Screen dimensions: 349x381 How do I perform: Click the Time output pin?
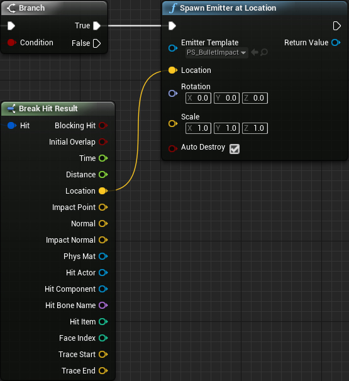click(103, 158)
